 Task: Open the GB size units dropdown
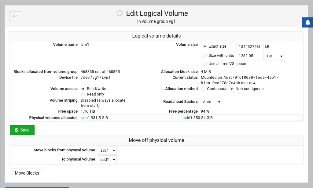(x=274, y=56)
